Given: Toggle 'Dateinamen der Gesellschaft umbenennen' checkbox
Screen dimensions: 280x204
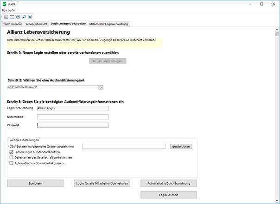Looking at the screenshot, I should coord(12,157).
